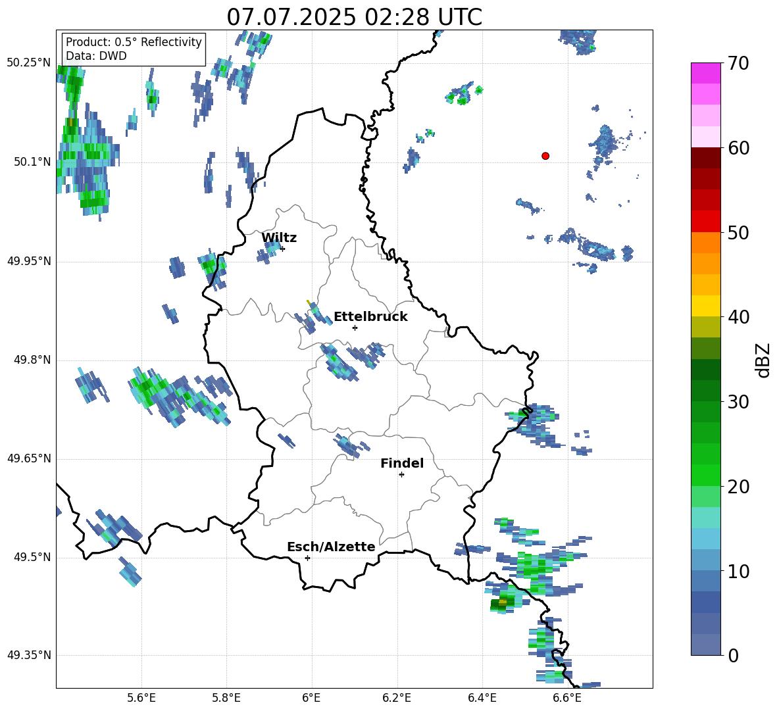
Task: Click the 49.8°N latitude label
Action: [32, 360]
